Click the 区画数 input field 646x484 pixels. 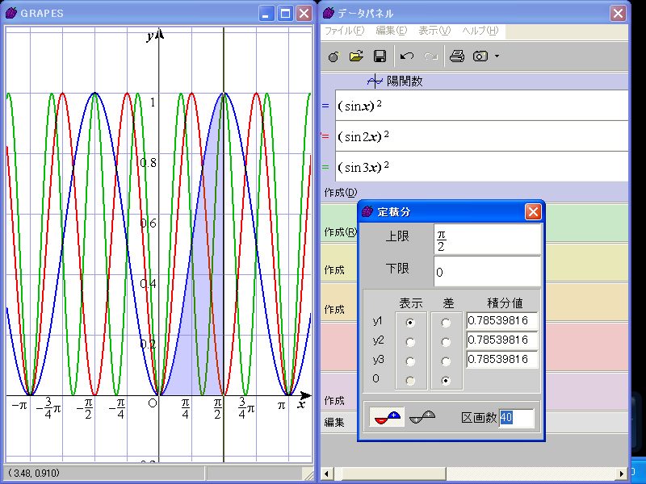pyautogui.click(x=516, y=418)
